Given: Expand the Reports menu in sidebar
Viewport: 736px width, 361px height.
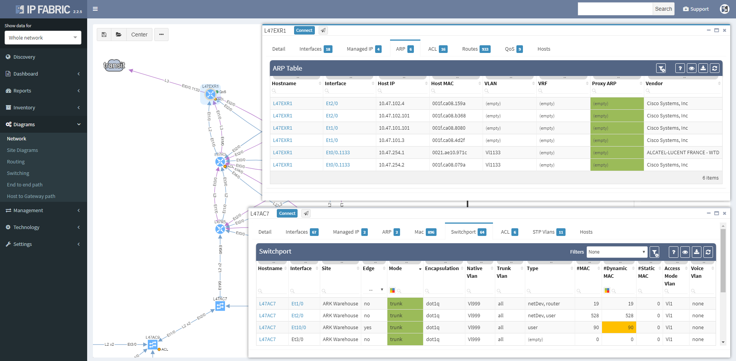Looking at the screenshot, I should (43, 91).
